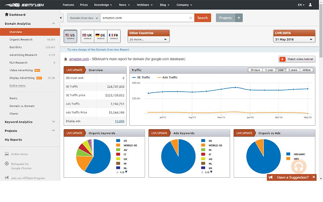
Task: Select the FR Google database
Action: (x=114, y=36)
